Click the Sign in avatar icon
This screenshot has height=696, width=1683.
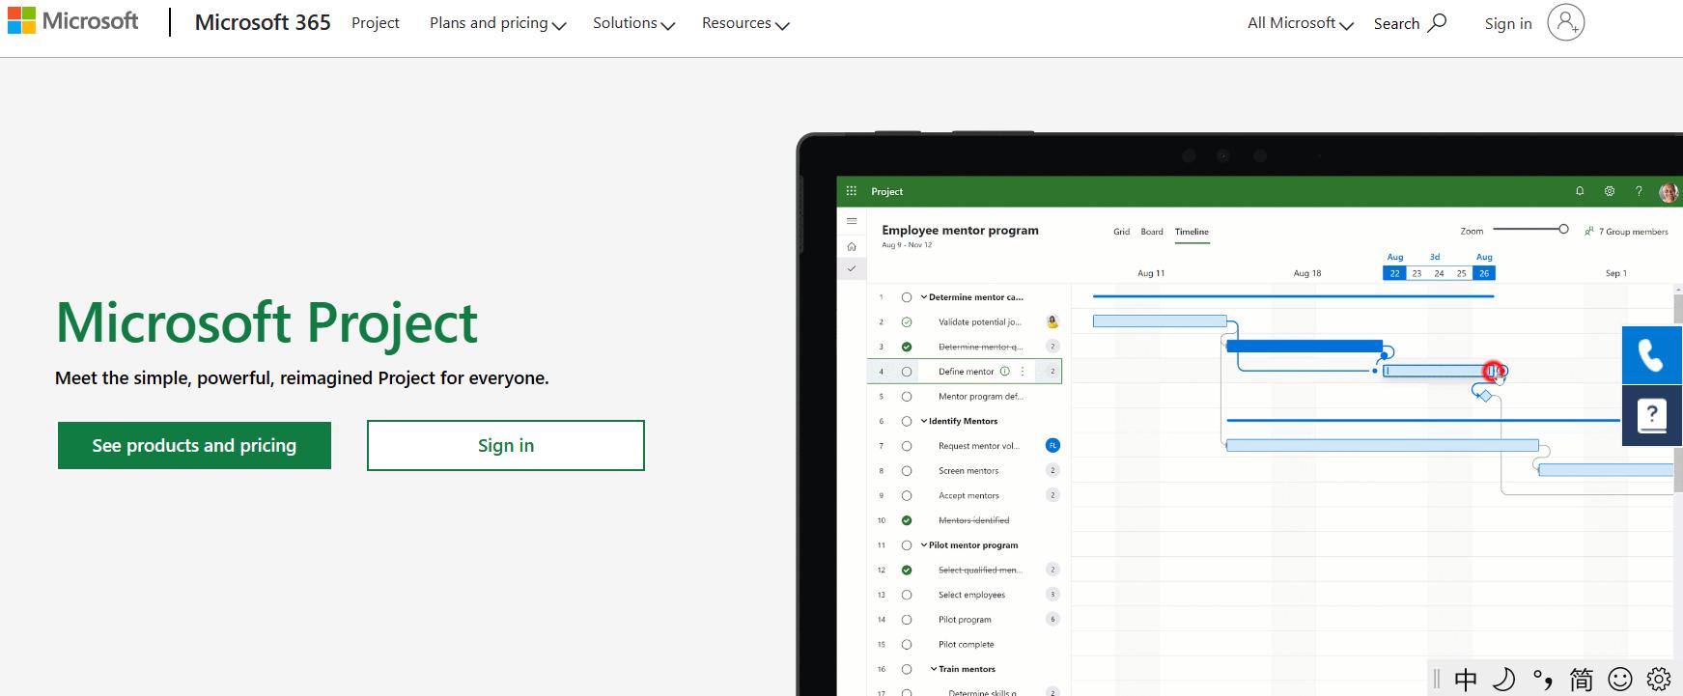[x=1565, y=22]
